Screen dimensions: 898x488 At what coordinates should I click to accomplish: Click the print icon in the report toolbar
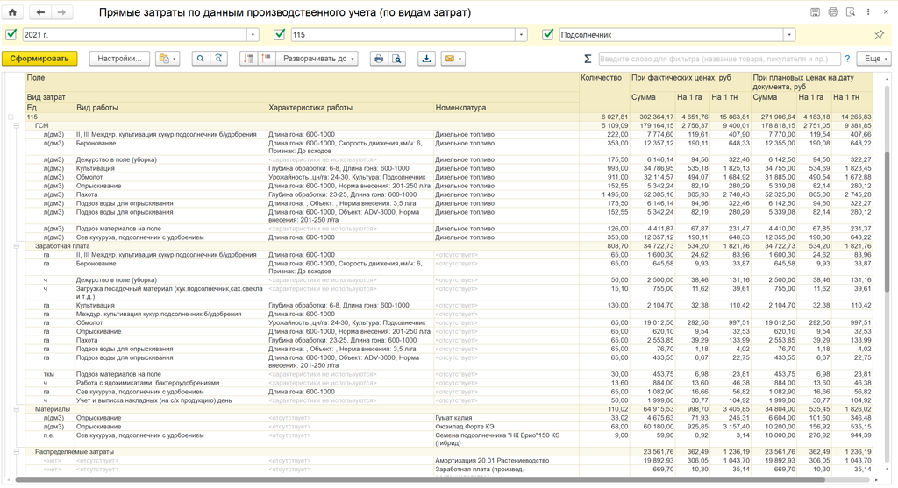point(379,59)
